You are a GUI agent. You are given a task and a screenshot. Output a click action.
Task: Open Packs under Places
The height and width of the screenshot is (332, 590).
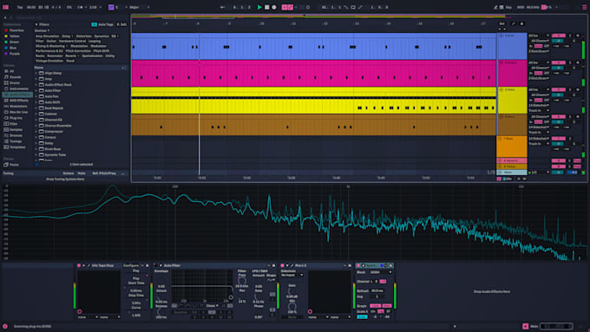coord(11,165)
